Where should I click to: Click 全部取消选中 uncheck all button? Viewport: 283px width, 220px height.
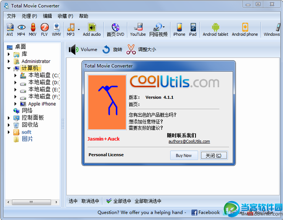148,201
